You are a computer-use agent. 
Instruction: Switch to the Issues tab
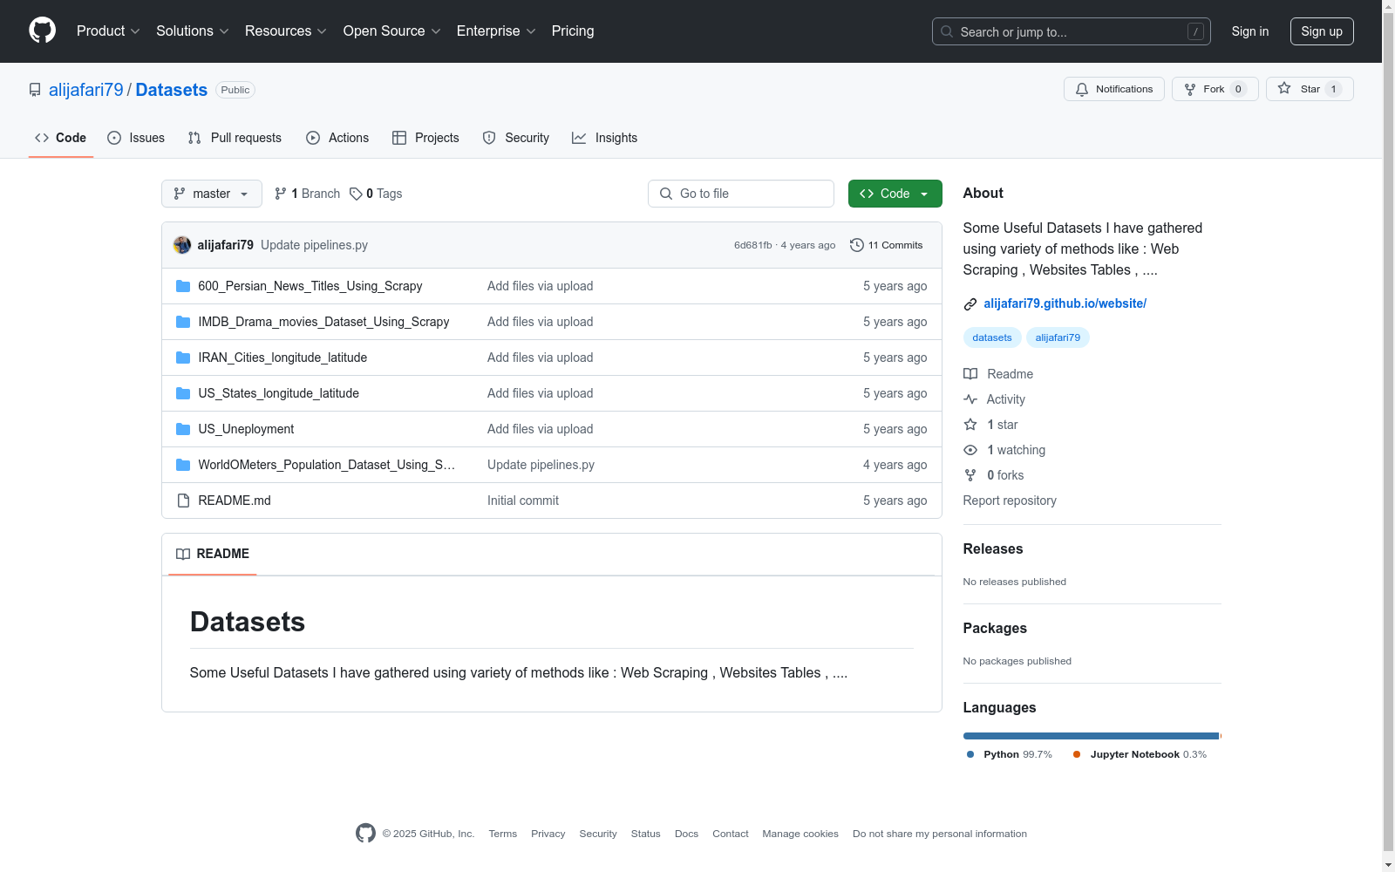coord(136,138)
